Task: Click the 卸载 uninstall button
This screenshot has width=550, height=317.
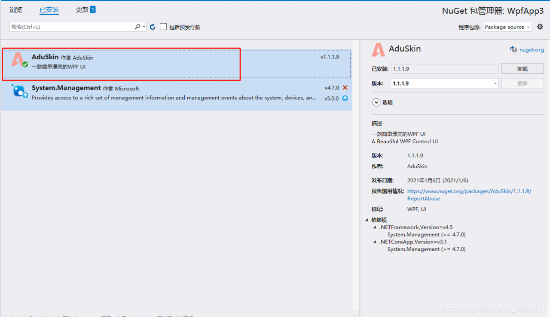Action: pyautogui.click(x=522, y=69)
